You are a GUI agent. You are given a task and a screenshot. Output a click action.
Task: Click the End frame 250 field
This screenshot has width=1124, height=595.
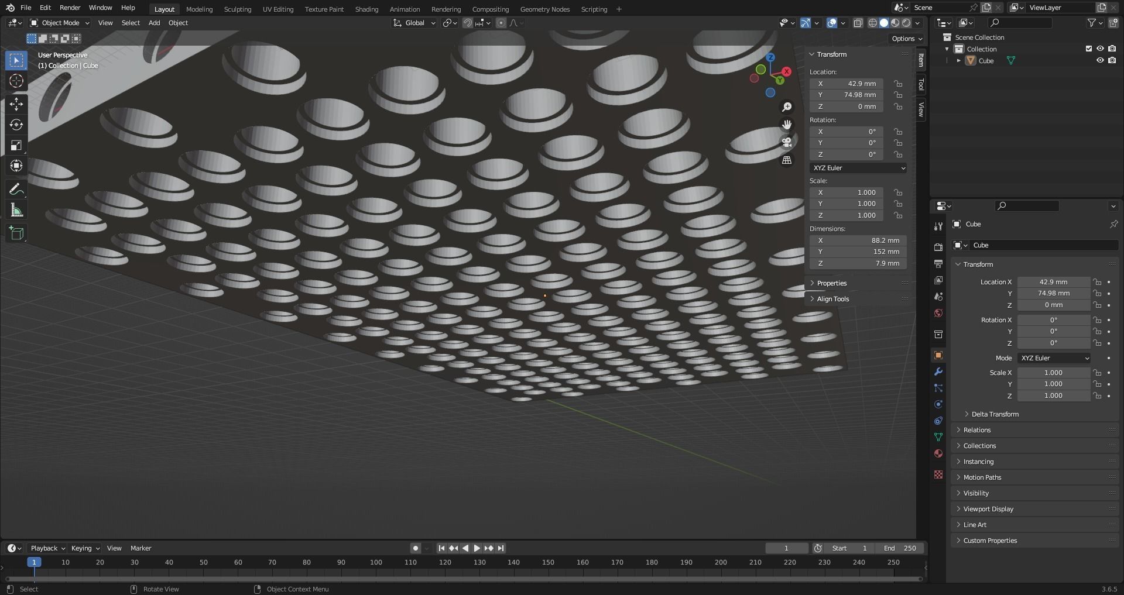pyautogui.click(x=900, y=548)
